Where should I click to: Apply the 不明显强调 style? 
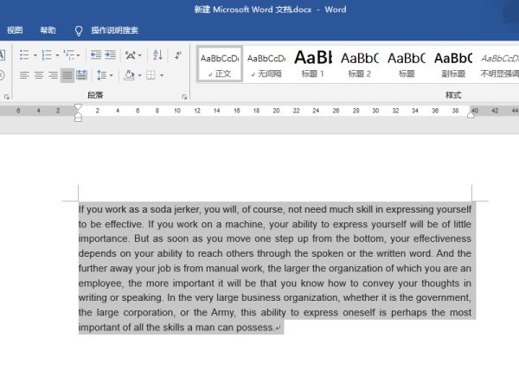coord(499,64)
